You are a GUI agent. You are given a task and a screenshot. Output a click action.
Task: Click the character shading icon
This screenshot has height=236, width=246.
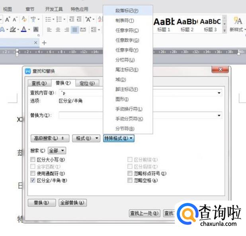click(36, 29)
